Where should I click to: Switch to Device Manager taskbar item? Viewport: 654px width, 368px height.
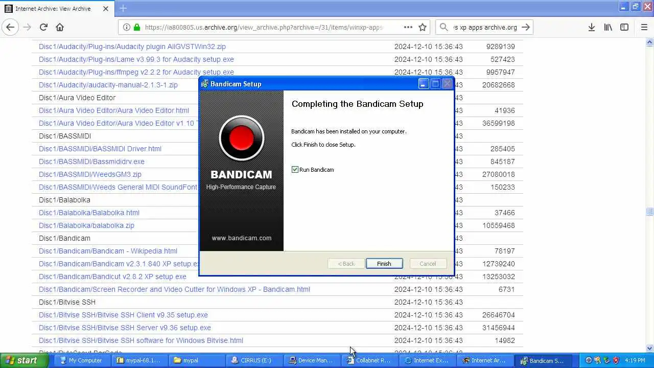312,360
